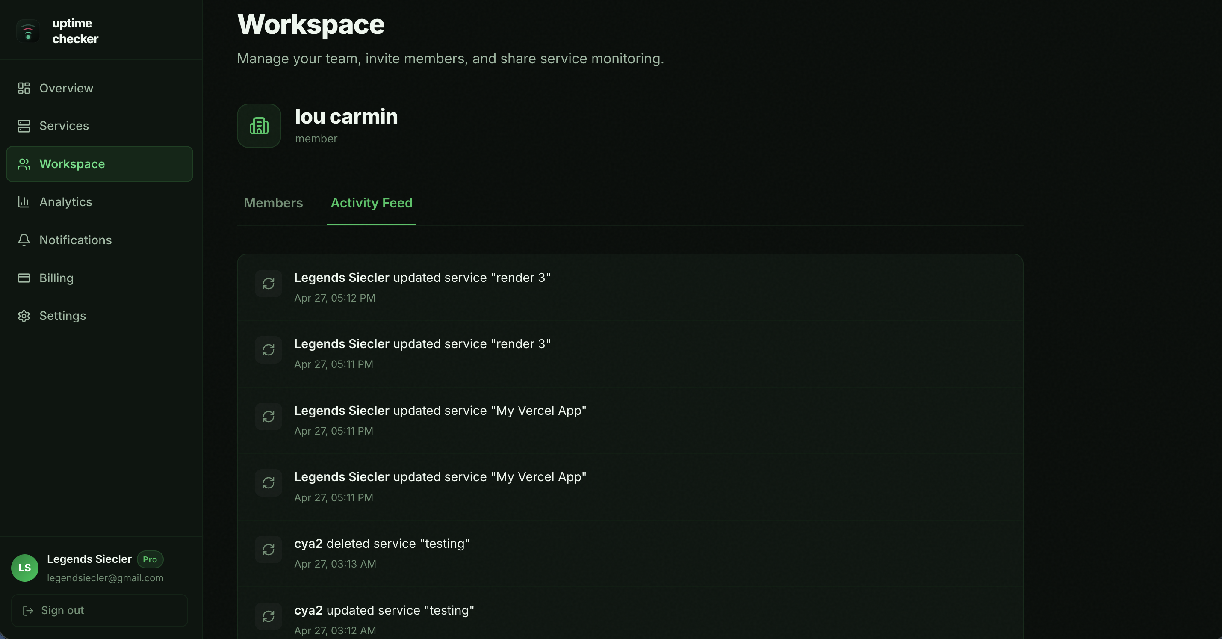Screen dimensions: 1222x639
Task: Click the Pro plan badge
Action: 150,559
